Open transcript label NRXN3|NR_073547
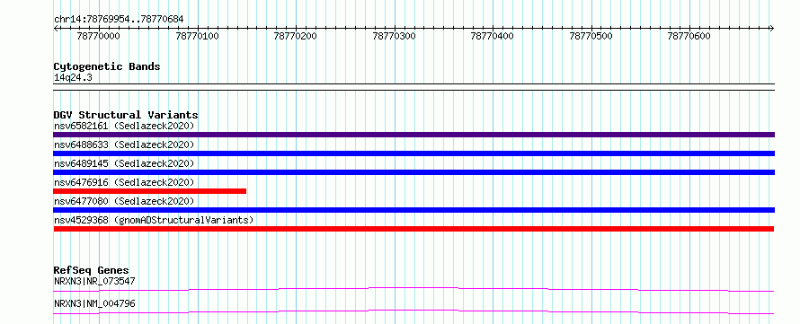The height and width of the screenshot is (324, 800). tap(94, 281)
